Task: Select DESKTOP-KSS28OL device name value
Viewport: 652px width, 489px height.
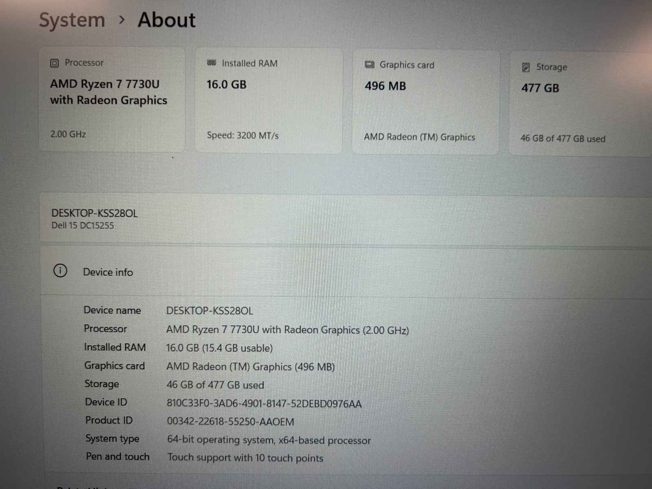Action: coord(210,311)
